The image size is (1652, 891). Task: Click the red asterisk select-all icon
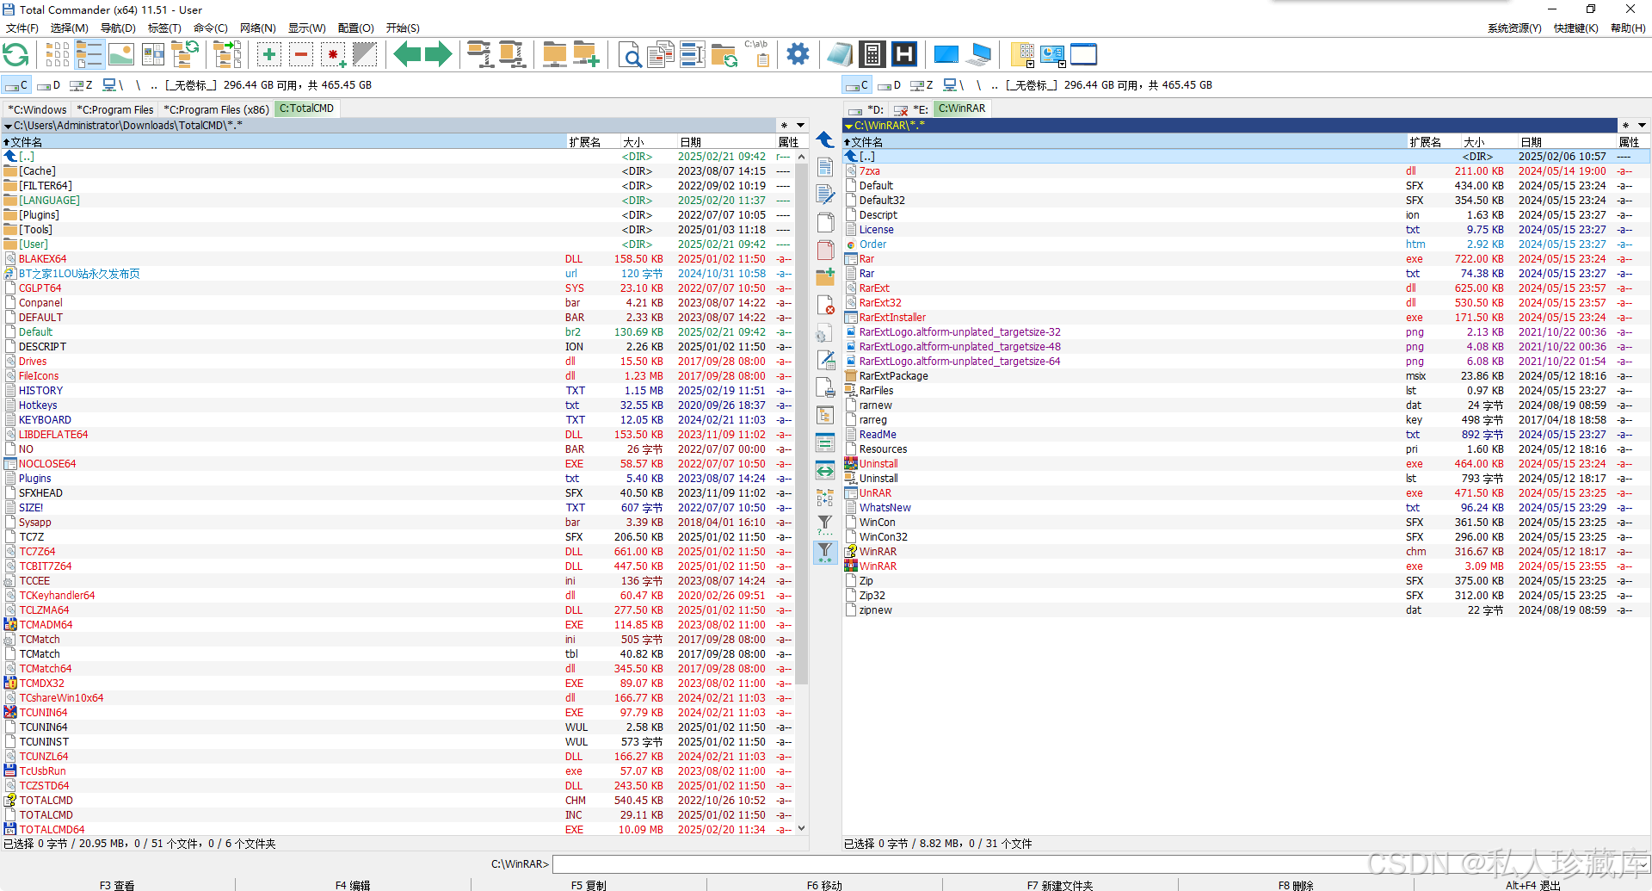(x=333, y=55)
